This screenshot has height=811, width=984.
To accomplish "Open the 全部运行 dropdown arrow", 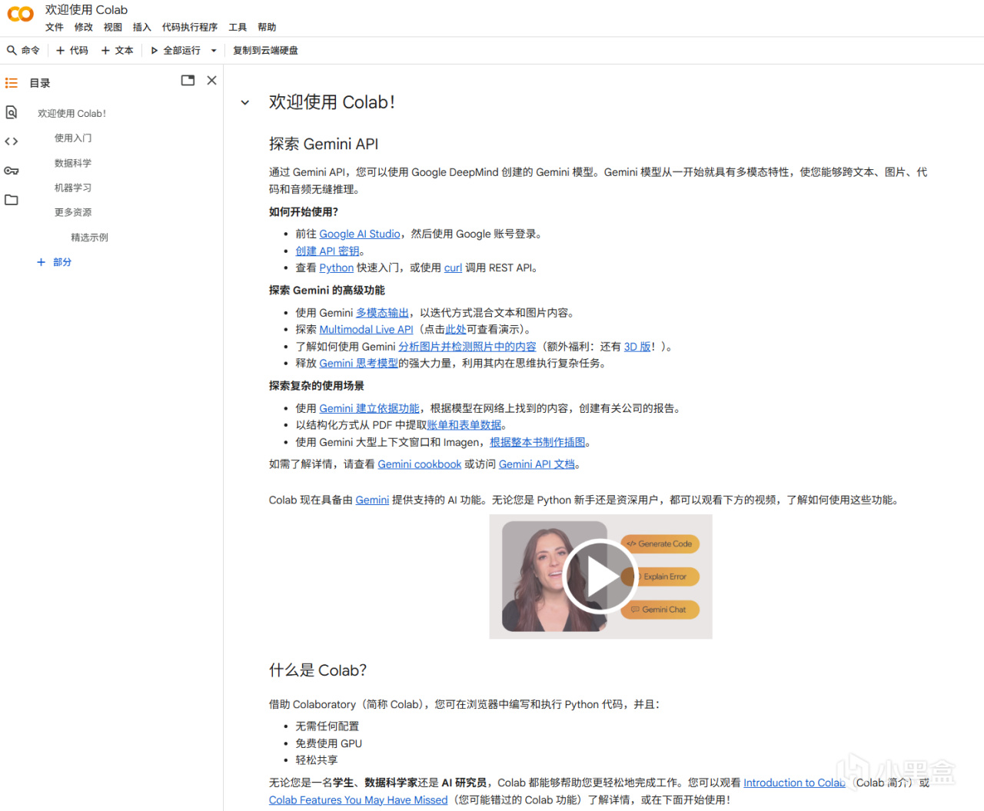I will [x=214, y=51].
